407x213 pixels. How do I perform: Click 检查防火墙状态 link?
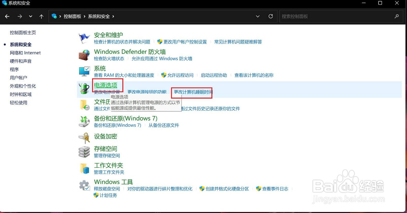coord(109,59)
